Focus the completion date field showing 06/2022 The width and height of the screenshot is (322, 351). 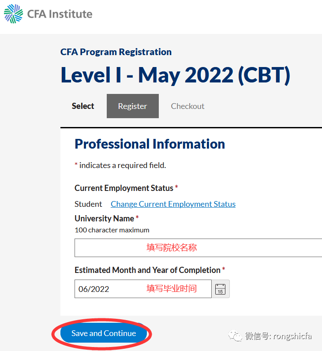tap(143, 289)
